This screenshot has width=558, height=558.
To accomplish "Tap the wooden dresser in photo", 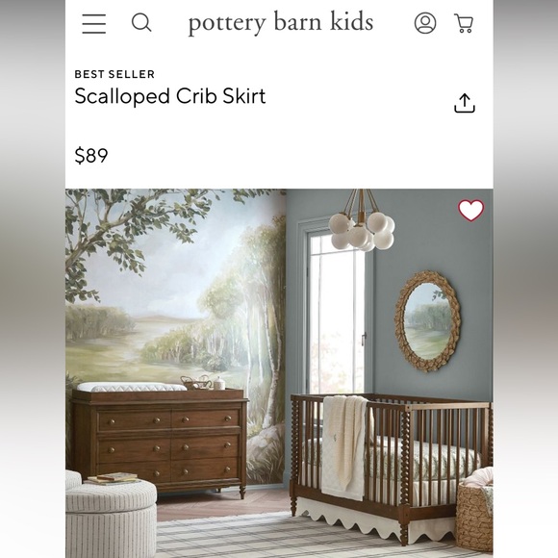I will pyautogui.click(x=159, y=442).
